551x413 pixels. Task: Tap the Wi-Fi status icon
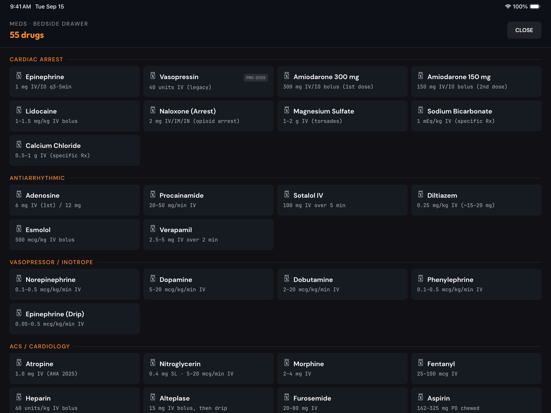(x=508, y=7)
